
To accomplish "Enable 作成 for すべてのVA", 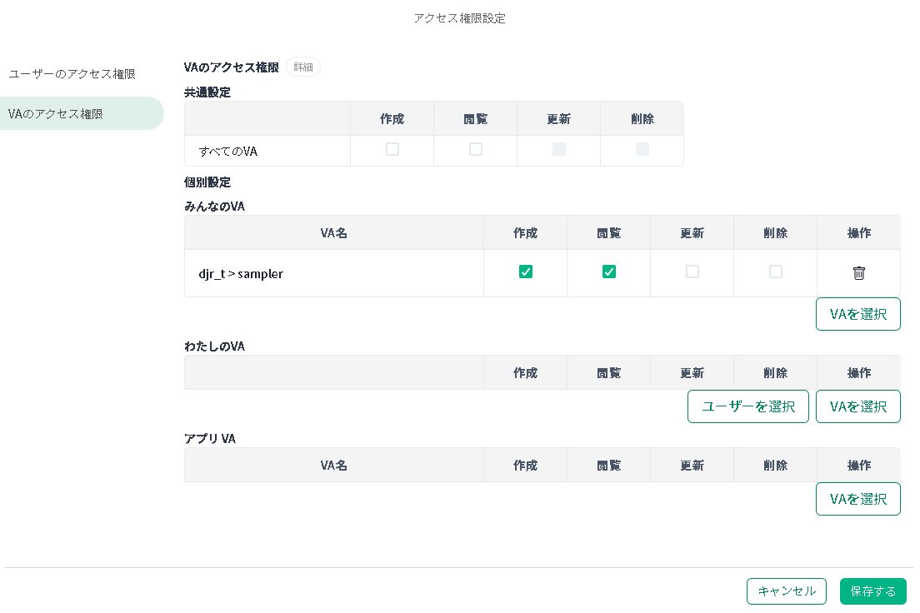I will pos(392,150).
